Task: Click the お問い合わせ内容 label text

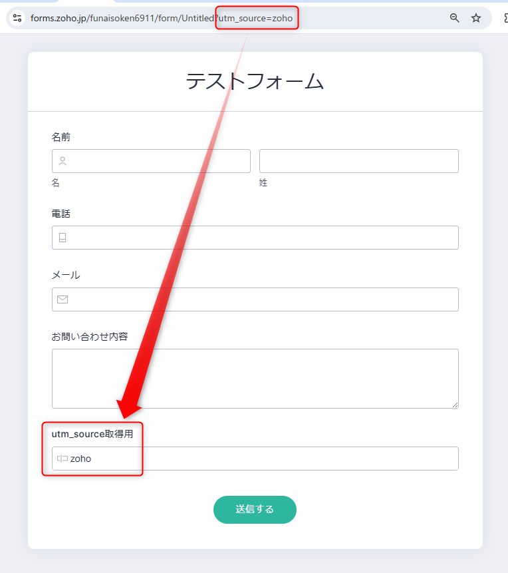Action: coord(90,336)
